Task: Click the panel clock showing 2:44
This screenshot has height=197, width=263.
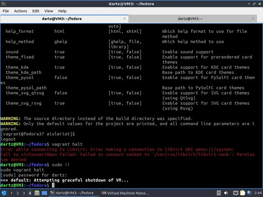Action: tap(258, 193)
